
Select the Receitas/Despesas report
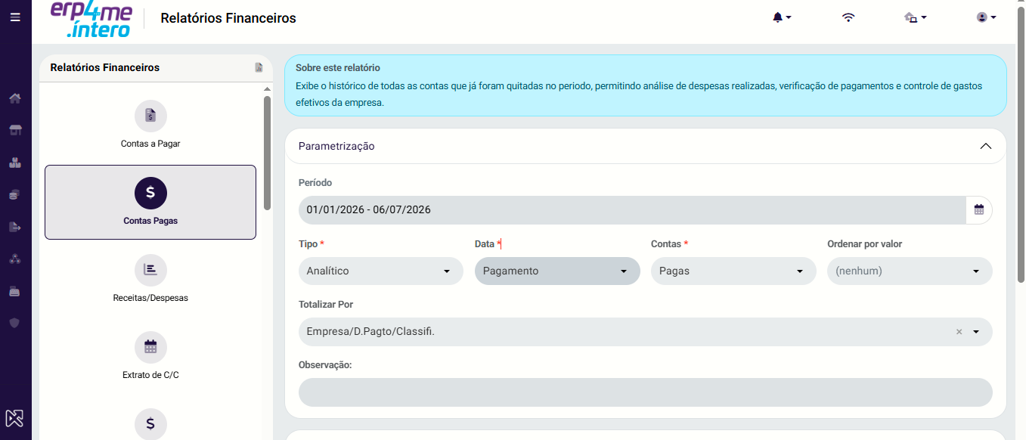[150, 279]
